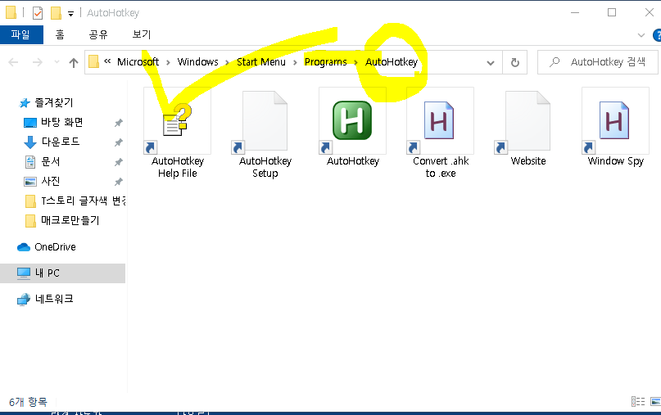Screen dimensions: 661x415
Task: Refresh the current folder view
Action: [x=515, y=63]
